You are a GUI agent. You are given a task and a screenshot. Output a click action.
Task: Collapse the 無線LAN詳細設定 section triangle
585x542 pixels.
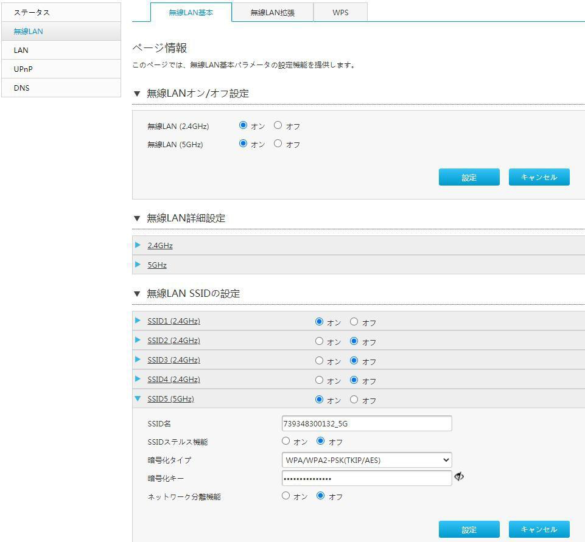click(137, 218)
